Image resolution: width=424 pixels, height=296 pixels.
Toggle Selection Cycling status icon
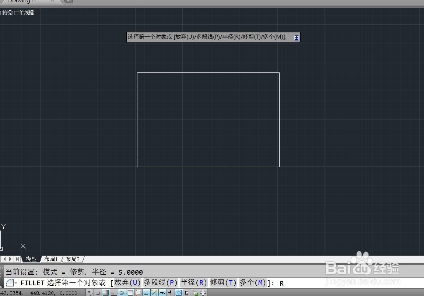pyautogui.click(x=195, y=292)
